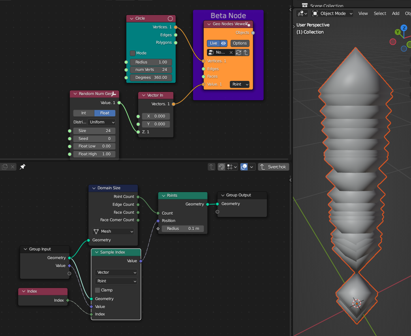Viewport: 411px width, 336px height.
Task: Open the Select menu
Action: (380, 13)
